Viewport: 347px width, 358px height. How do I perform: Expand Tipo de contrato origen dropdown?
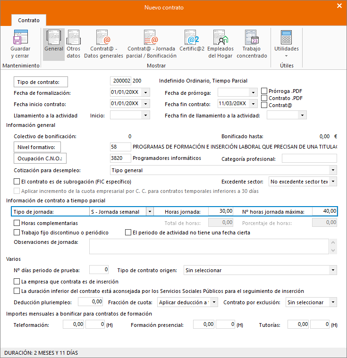point(333,270)
